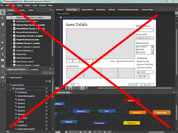Select the Pen tool

point(3,54)
